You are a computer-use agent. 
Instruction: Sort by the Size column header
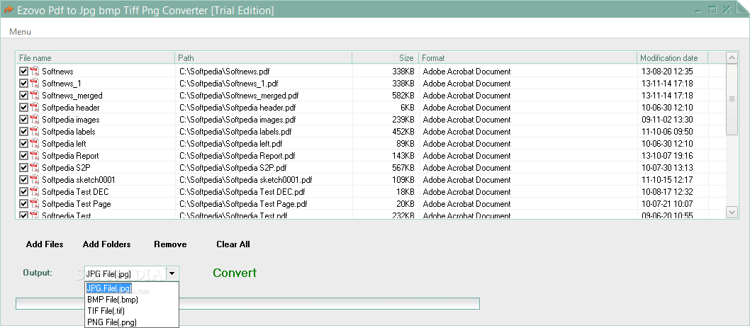click(385, 58)
